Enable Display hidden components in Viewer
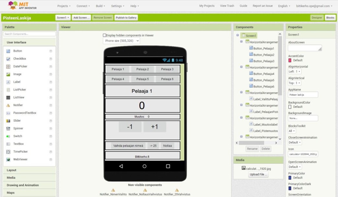Screen dimensions: 338x197 point(105,35)
